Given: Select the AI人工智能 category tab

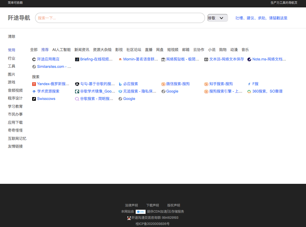Looking at the screenshot, I should pos(61,50).
